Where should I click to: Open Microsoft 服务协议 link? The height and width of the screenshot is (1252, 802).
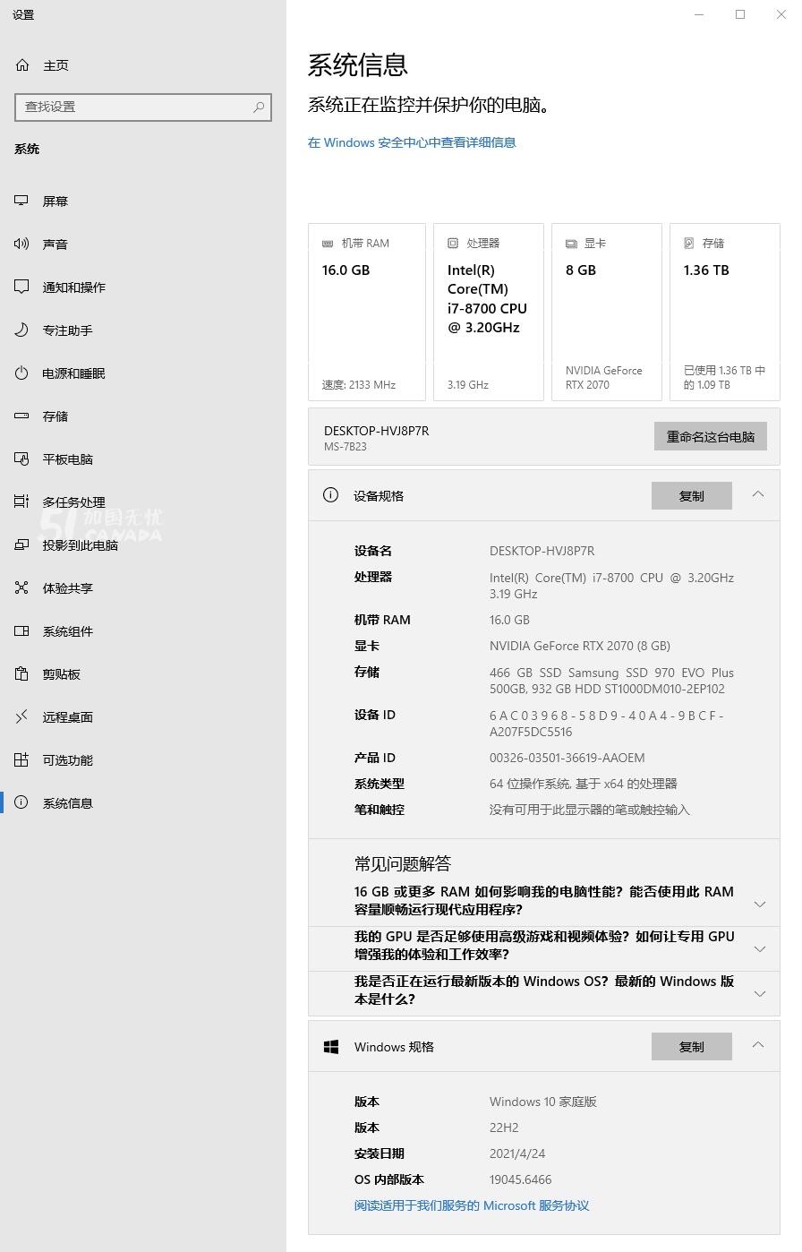click(x=472, y=1205)
